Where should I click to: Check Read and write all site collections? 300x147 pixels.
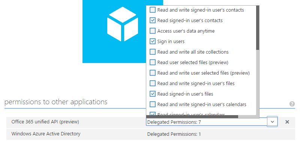[153, 52]
